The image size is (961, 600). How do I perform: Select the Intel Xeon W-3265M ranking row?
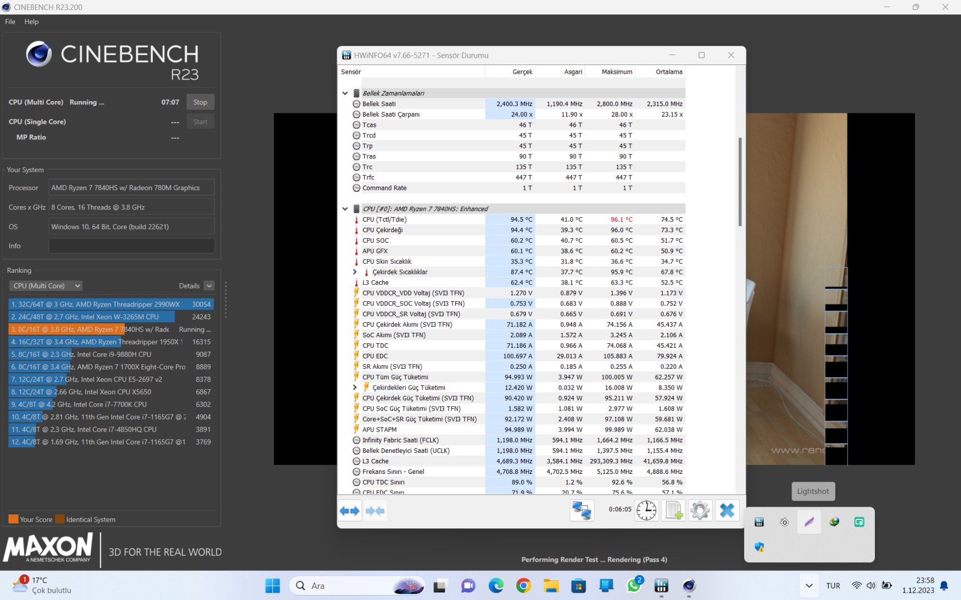click(111, 317)
